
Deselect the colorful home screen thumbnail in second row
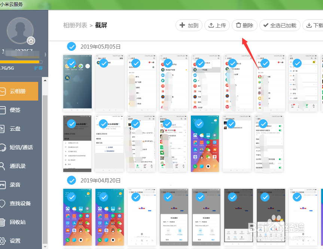click(x=199, y=124)
